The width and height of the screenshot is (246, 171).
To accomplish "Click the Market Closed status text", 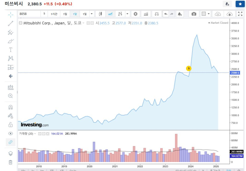I will 219,23.
